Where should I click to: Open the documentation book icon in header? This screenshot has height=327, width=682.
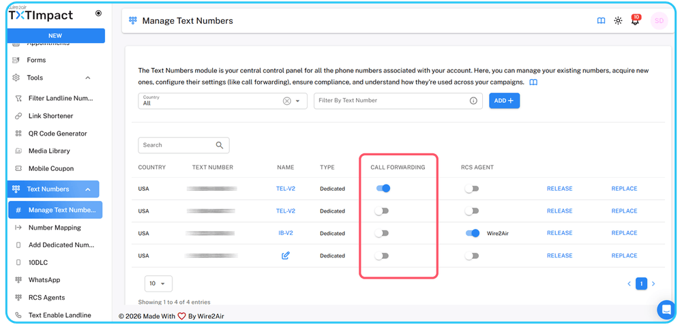[x=601, y=21]
